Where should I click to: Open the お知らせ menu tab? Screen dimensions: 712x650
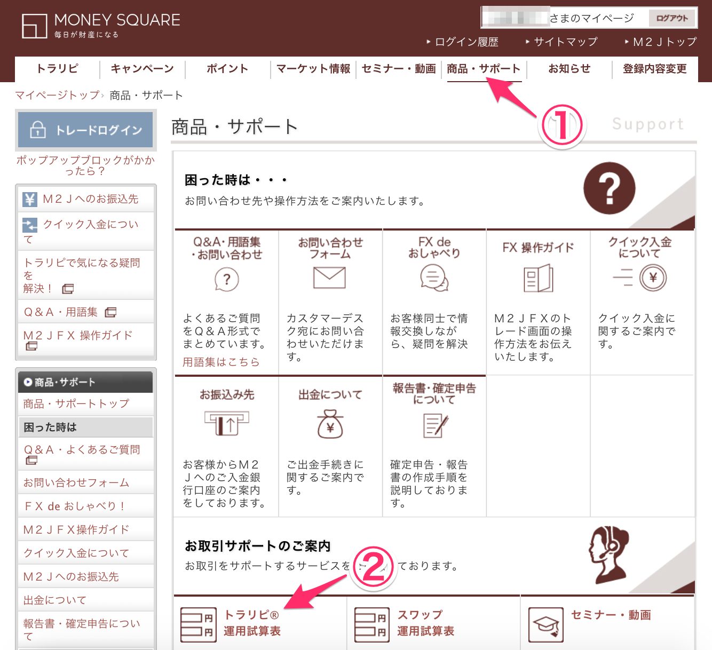pyautogui.click(x=569, y=69)
